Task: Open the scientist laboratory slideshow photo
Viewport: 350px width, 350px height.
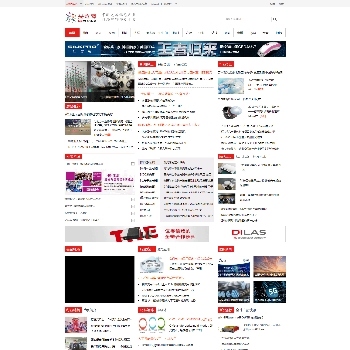Action: point(100,82)
